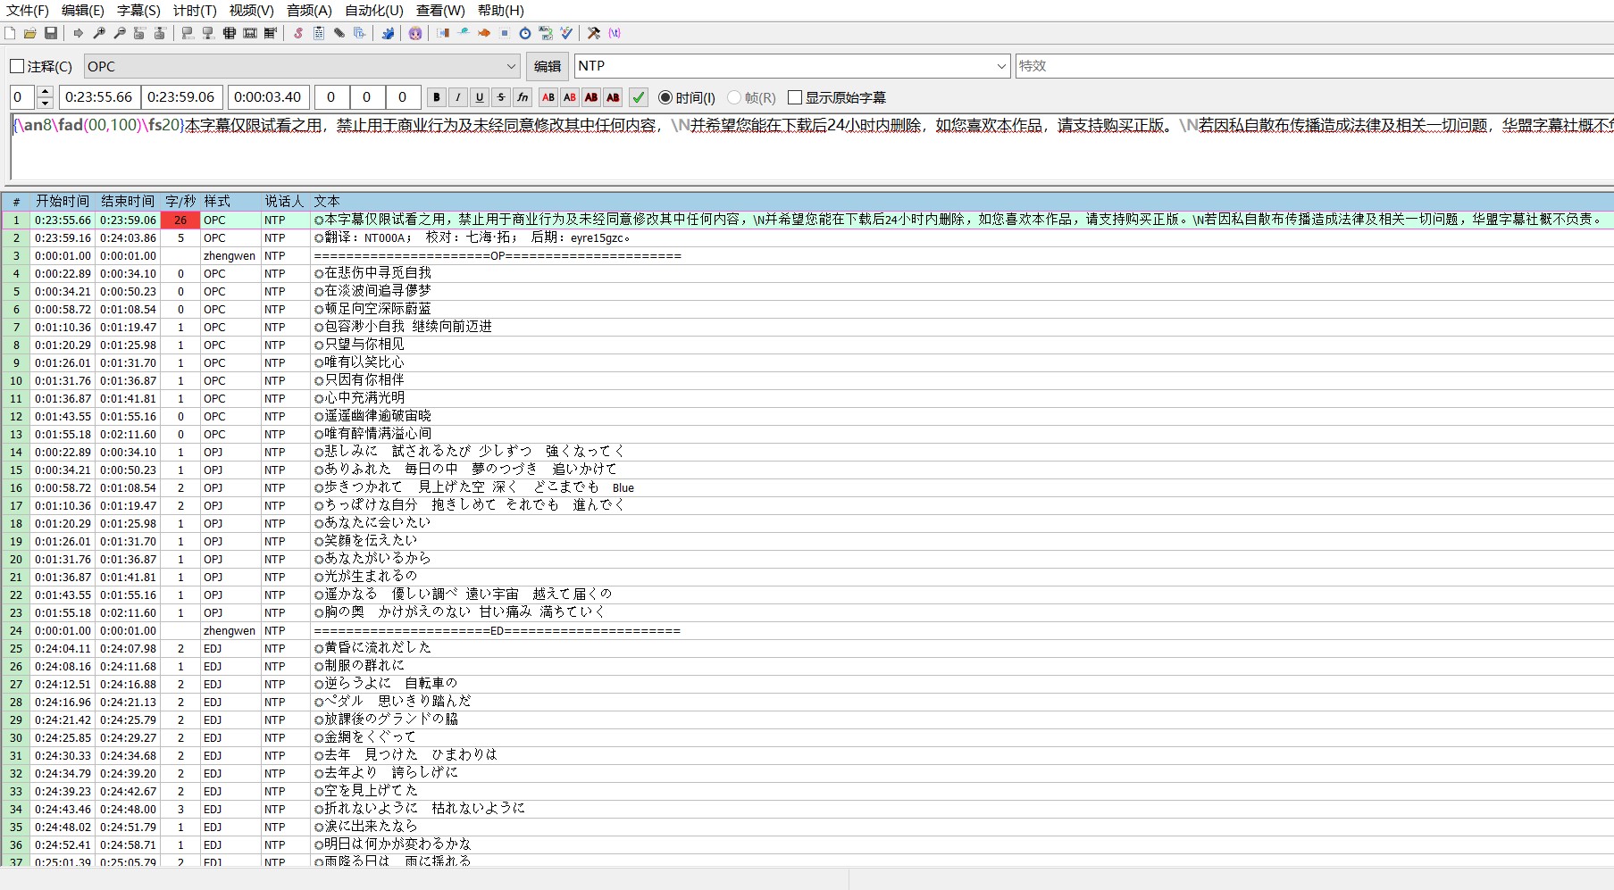Image resolution: width=1614 pixels, height=890 pixels.
Task: Open the Resample Resolution icon
Action: [x=505, y=33]
